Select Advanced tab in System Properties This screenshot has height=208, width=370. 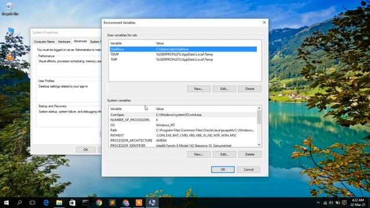[x=80, y=41]
